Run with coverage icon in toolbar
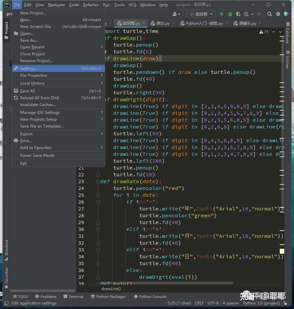The width and height of the screenshot is (294, 309). (x=239, y=14)
